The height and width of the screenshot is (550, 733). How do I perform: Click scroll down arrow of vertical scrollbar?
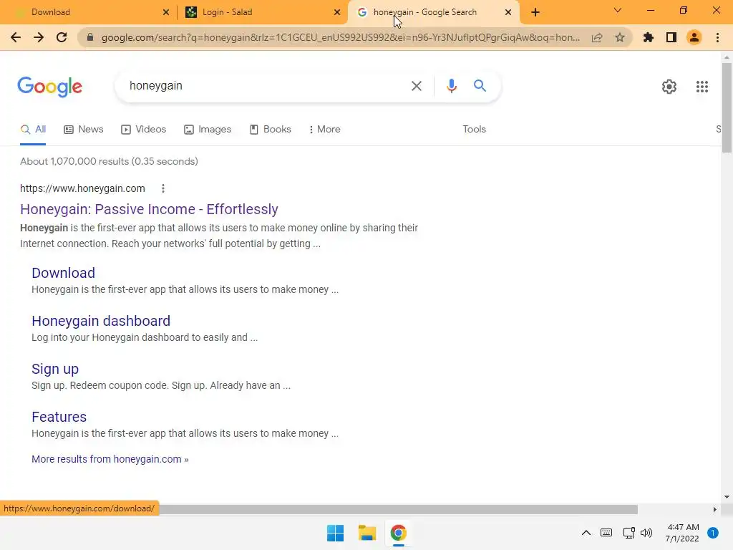coord(727,497)
